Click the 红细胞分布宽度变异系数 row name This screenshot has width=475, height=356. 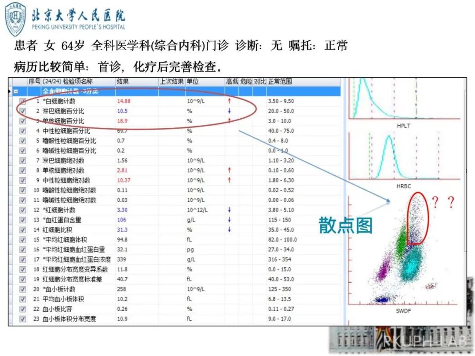[x=75, y=269]
